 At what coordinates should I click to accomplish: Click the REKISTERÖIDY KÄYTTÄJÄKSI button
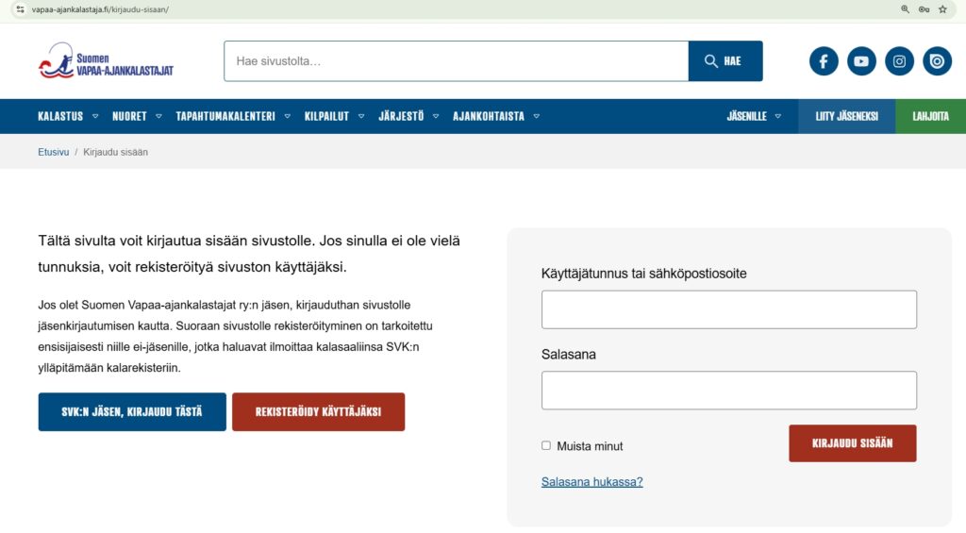tap(319, 411)
